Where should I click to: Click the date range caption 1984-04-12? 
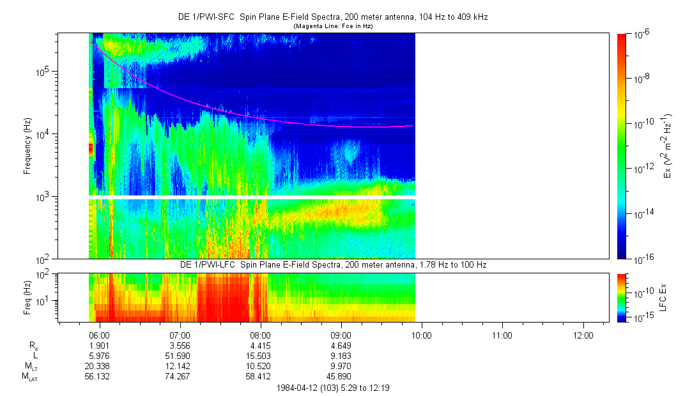(x=332, y=388)
